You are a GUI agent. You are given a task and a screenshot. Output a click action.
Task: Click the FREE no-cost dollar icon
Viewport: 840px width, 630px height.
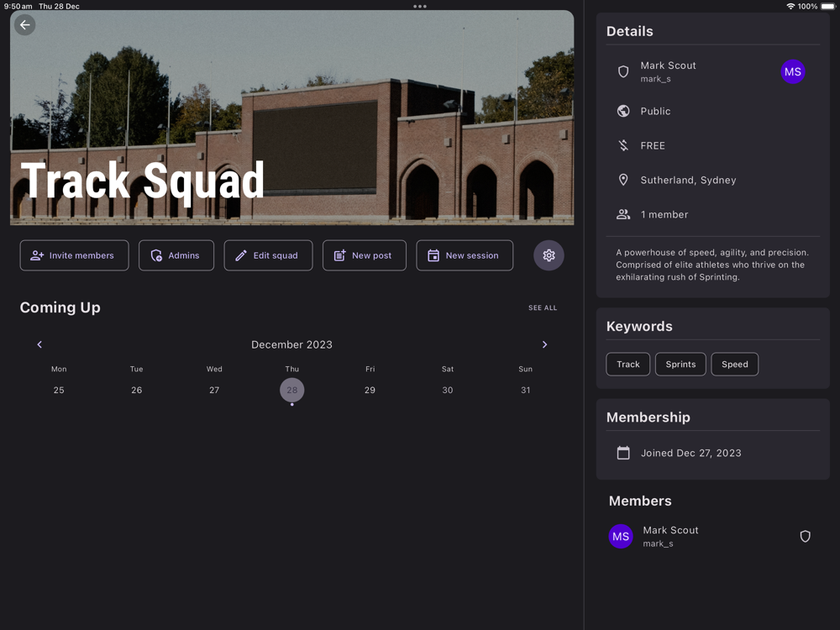click(x=623, y=145)
